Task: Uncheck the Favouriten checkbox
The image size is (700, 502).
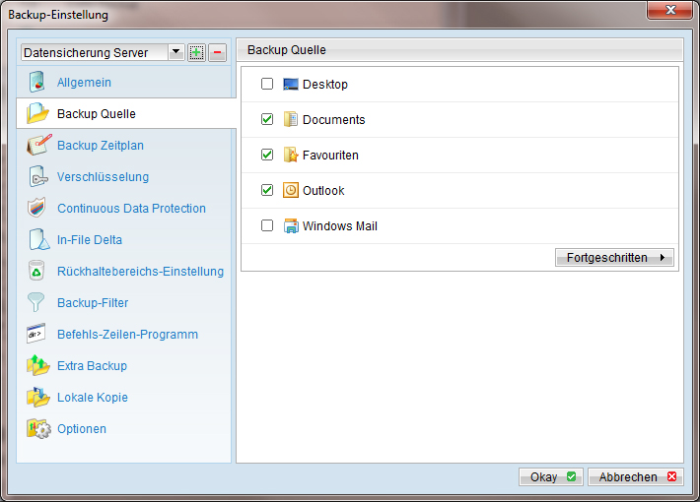Action: 267,155
